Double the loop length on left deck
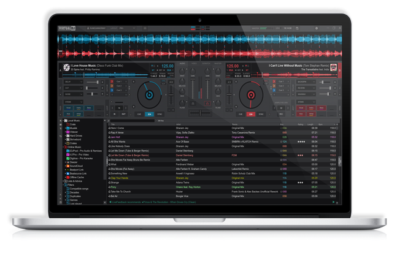Screen dimensions: 400x255 (126, 108)
